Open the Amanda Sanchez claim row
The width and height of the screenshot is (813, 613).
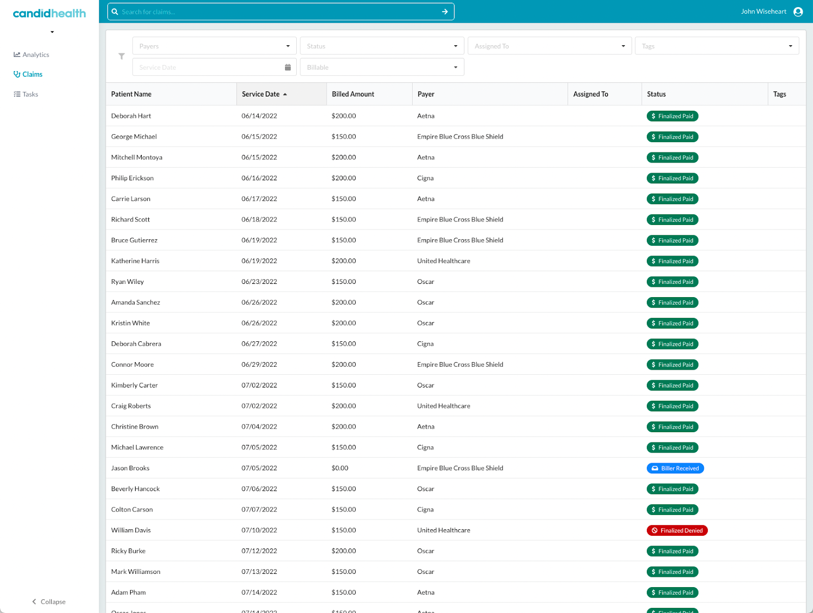tap(456, 302)
